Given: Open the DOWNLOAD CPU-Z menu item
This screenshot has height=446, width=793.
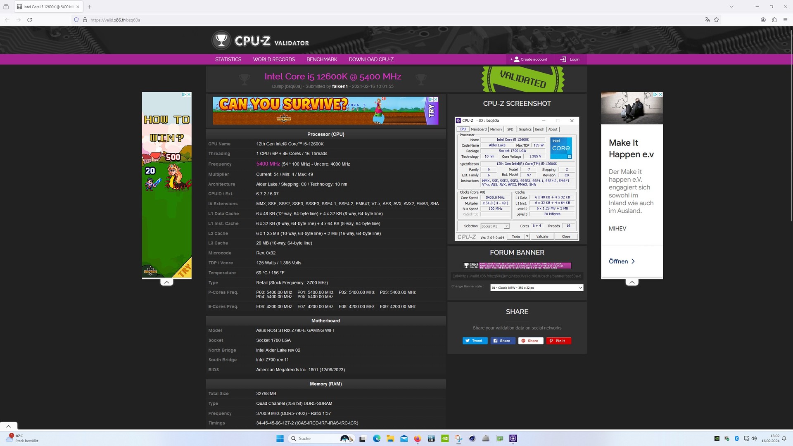Looking at the screenshot, I should coord(371,59).
